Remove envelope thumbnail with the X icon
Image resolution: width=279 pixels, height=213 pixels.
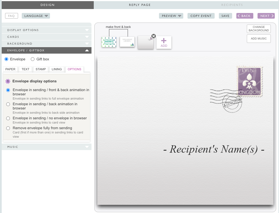pos(153,36)
